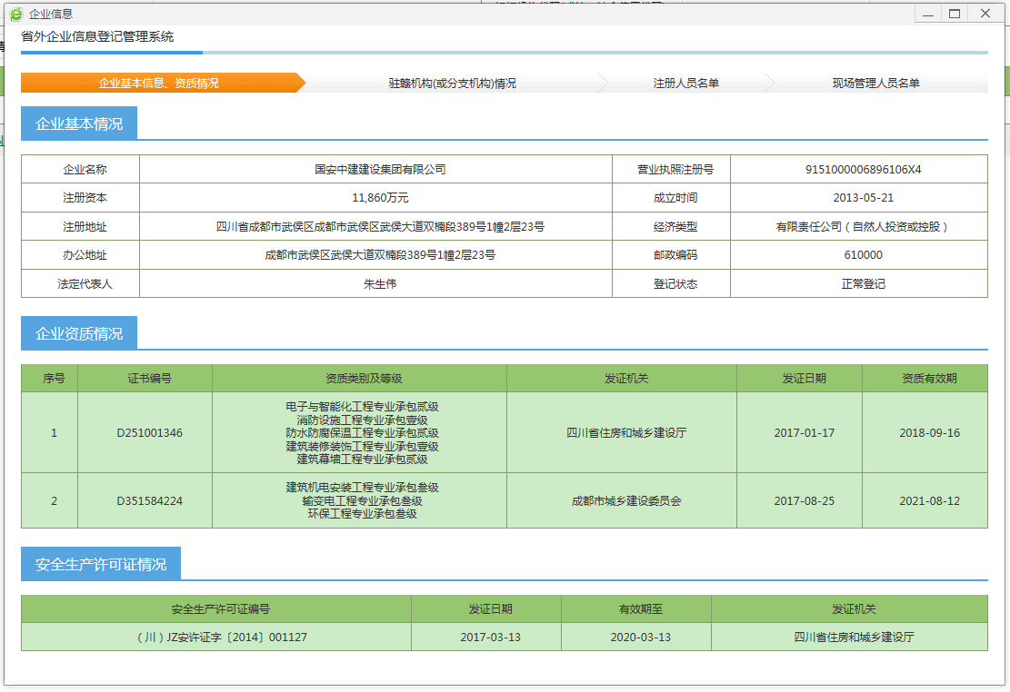Click legal representative name 朱生伟
The height and width of the screenshot is (692, 1010).
pyautogui.click(x=380, y=283)
